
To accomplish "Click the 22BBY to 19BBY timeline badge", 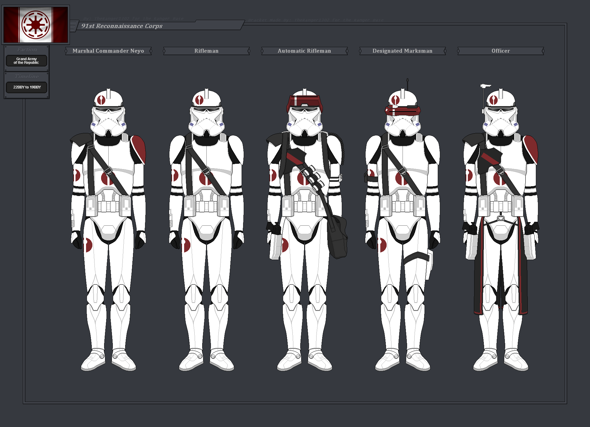I will point(27,87).
